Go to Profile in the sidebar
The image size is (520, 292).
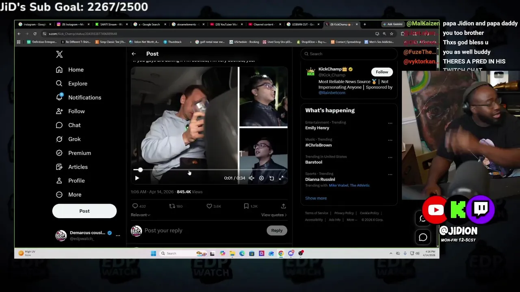tap(70, 180)
